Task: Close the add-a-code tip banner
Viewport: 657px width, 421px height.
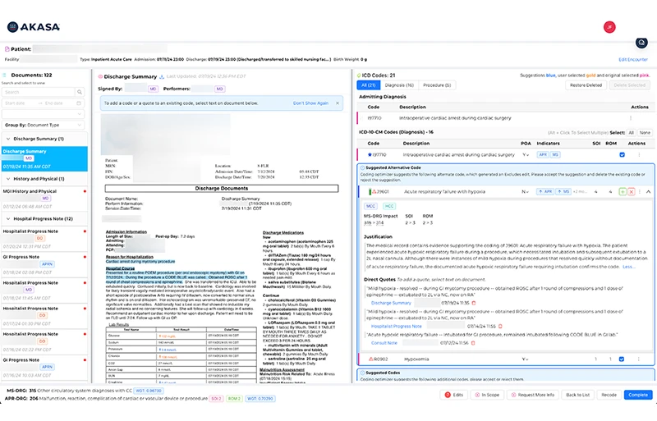Action: point(338,103)
